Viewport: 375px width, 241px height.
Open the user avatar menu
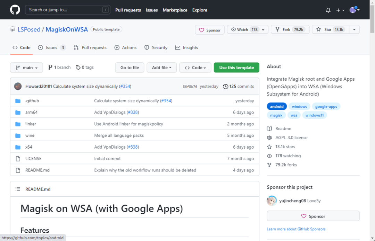tap(354, 10)
